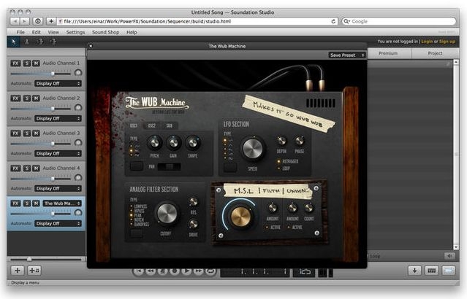Click the filter DRIVE knob
Image resolution: width=467 pixels, height=299 pixels.
pyautogui.click(x=194, y=224)
